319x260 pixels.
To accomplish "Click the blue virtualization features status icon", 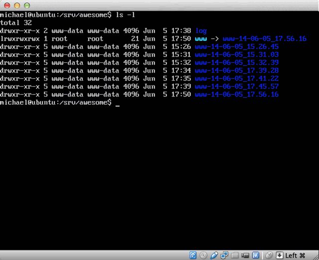I will coord(256,255).
